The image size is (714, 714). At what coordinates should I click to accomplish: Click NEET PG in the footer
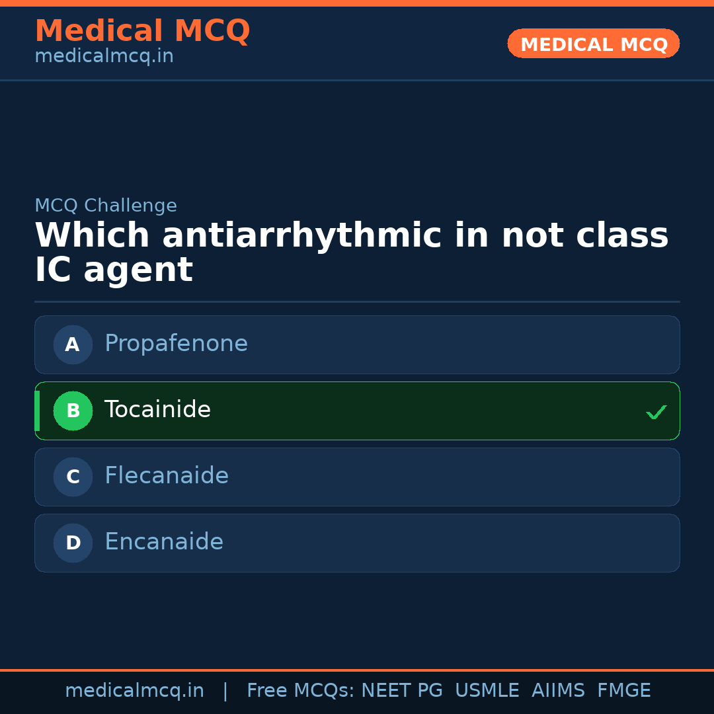(x=402, y=691)
